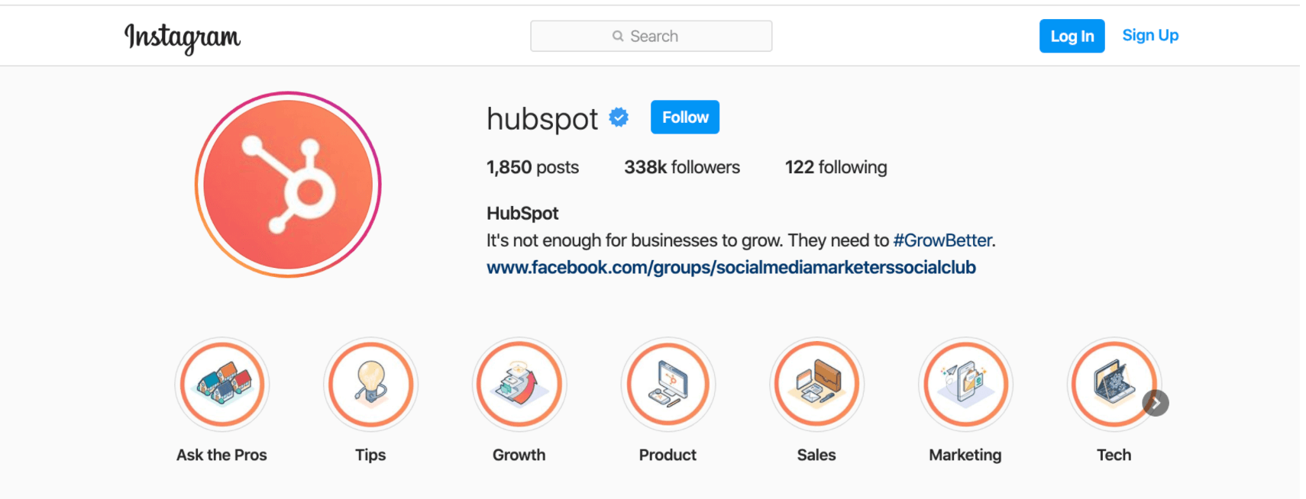View the 338k followers list

point(682,167)
